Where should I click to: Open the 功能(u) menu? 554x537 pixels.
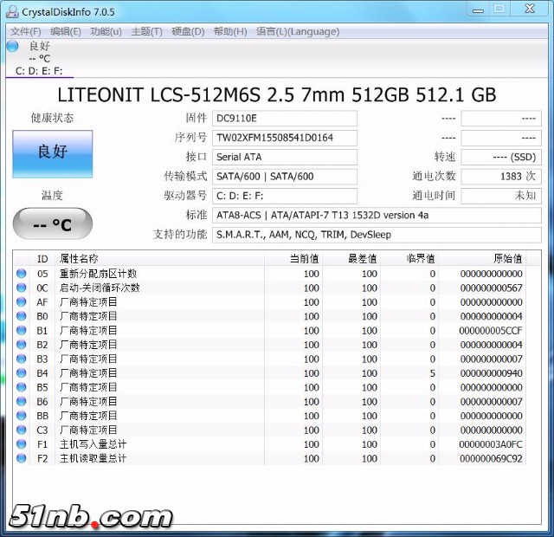[x=106, y=32]
